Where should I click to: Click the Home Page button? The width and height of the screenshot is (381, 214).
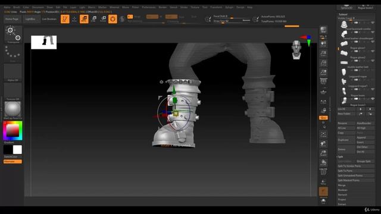click(x=12, y=19)
